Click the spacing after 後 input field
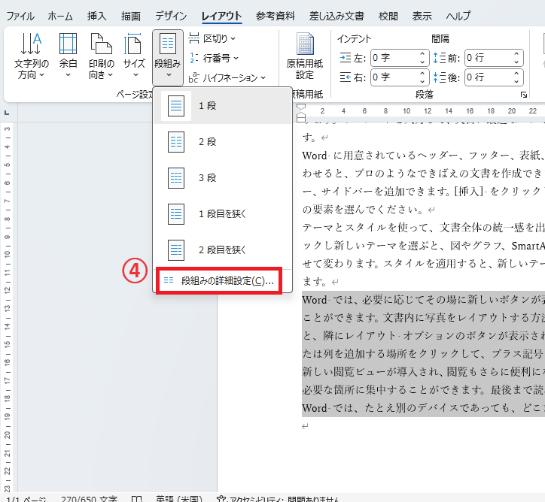Screen dimensions: 545x502 pyautogui.click(x=489, y=77)
